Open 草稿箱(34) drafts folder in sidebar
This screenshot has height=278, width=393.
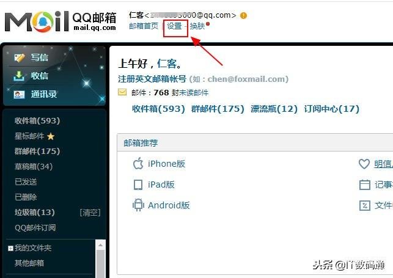pyautogui.click(x=34, y=167)
